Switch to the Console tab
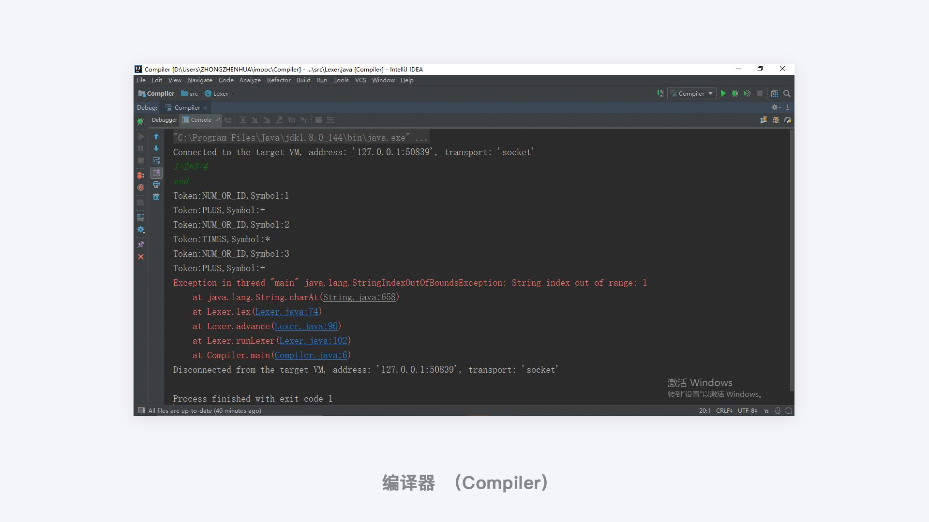The image size is (929, 522). (x=201, y=120)
